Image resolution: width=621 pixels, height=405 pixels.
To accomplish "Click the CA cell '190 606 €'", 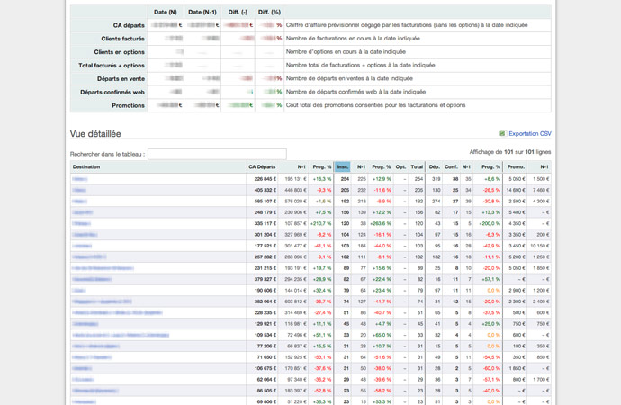I will click(x=265, y=290).
